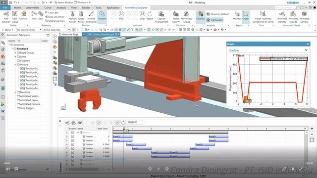
Task: Select the Move Rigid Group tool
Action: [x=186, y=17]
